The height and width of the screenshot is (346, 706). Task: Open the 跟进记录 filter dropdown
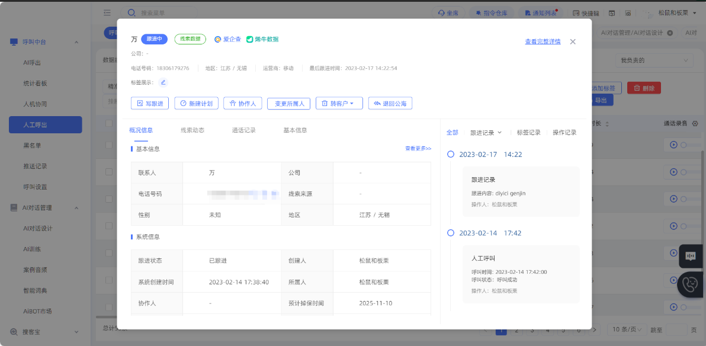(486, 133)
